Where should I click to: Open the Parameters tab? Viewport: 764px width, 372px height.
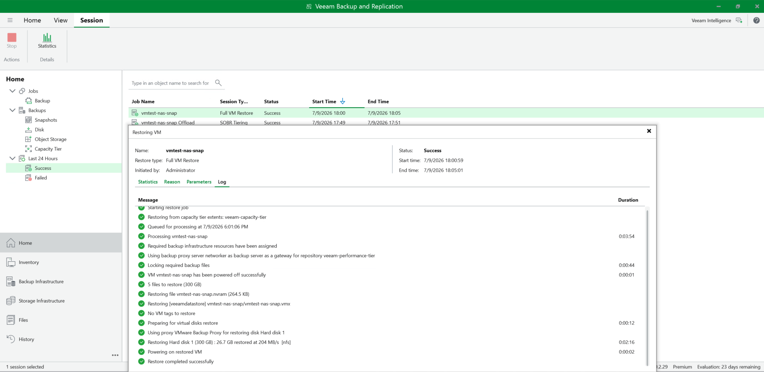click(x=199, y=182)
